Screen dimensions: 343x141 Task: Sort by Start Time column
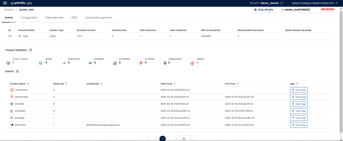point(174,84)
